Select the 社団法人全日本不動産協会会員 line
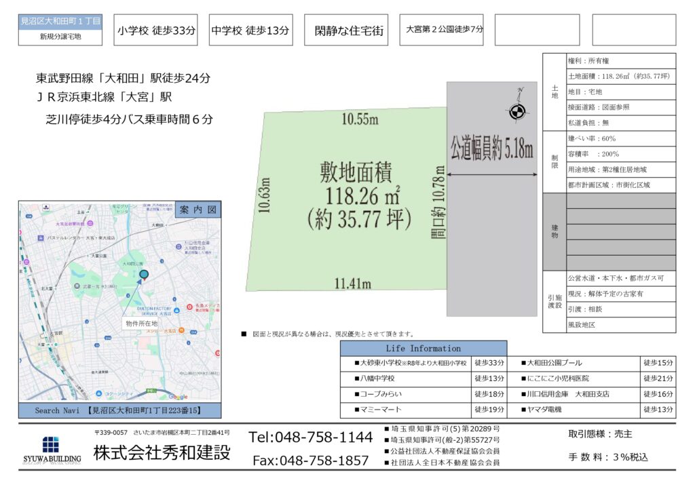 tap(443, 463)
